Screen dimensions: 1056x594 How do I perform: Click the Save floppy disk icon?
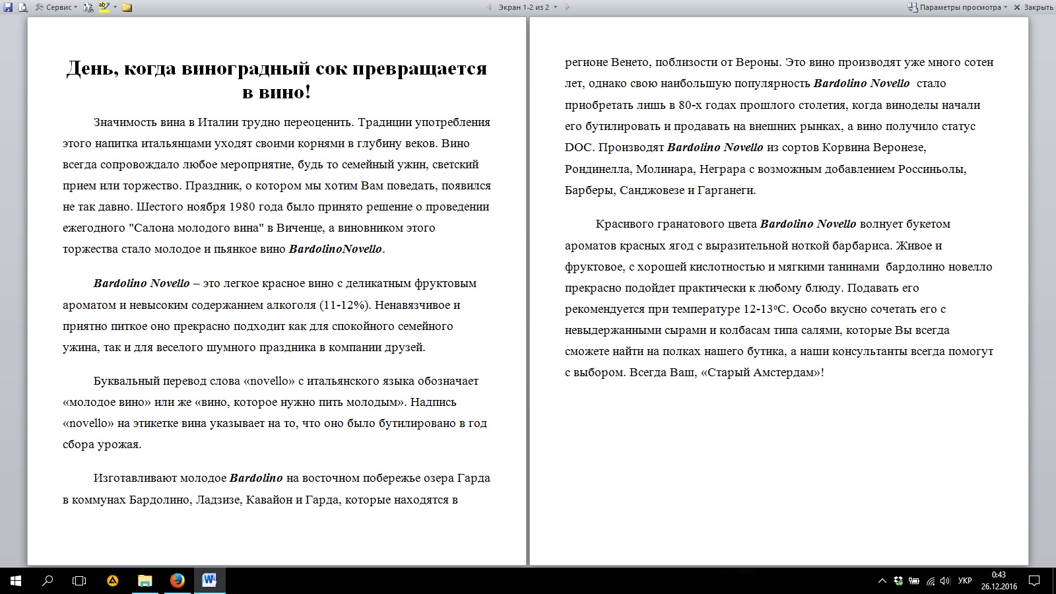(x=8, y=7)
